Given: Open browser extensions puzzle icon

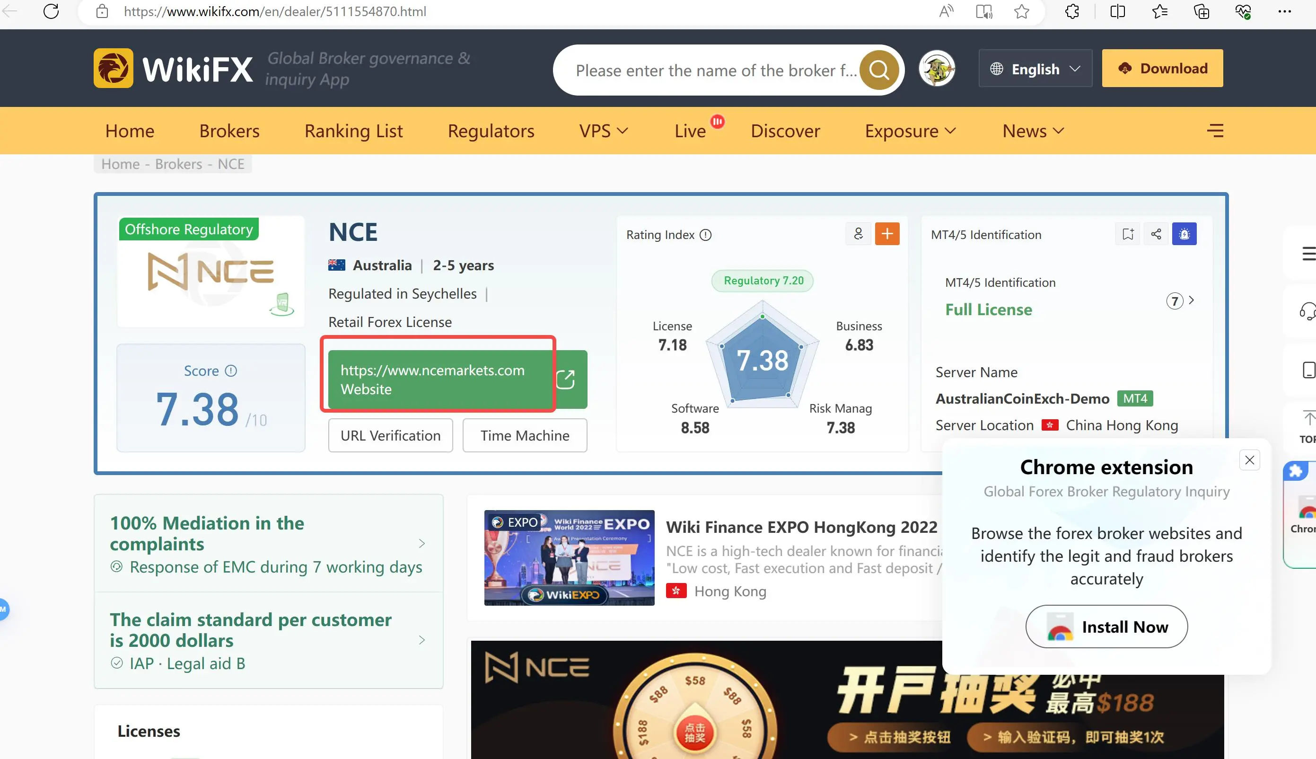Looking at the screenshot, I should pos(1071,11).
